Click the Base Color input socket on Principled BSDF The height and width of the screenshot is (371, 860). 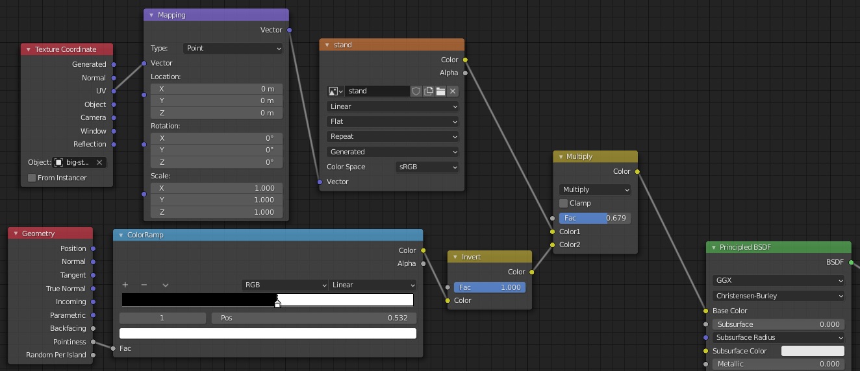[x=706, y=311]
